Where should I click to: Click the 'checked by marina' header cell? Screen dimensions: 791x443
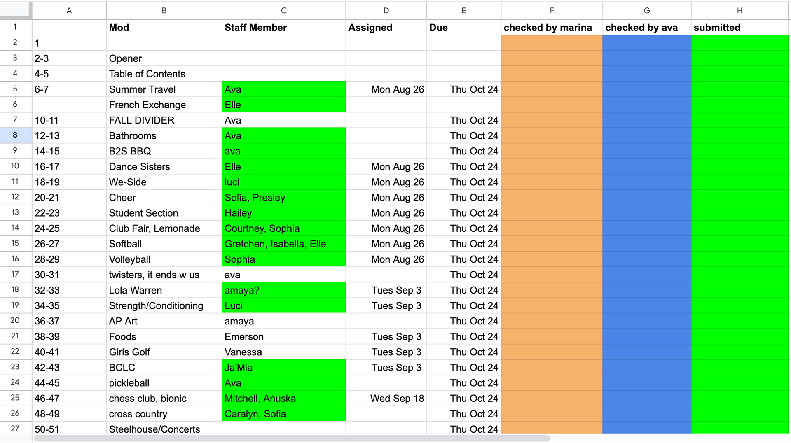[552, 28]
